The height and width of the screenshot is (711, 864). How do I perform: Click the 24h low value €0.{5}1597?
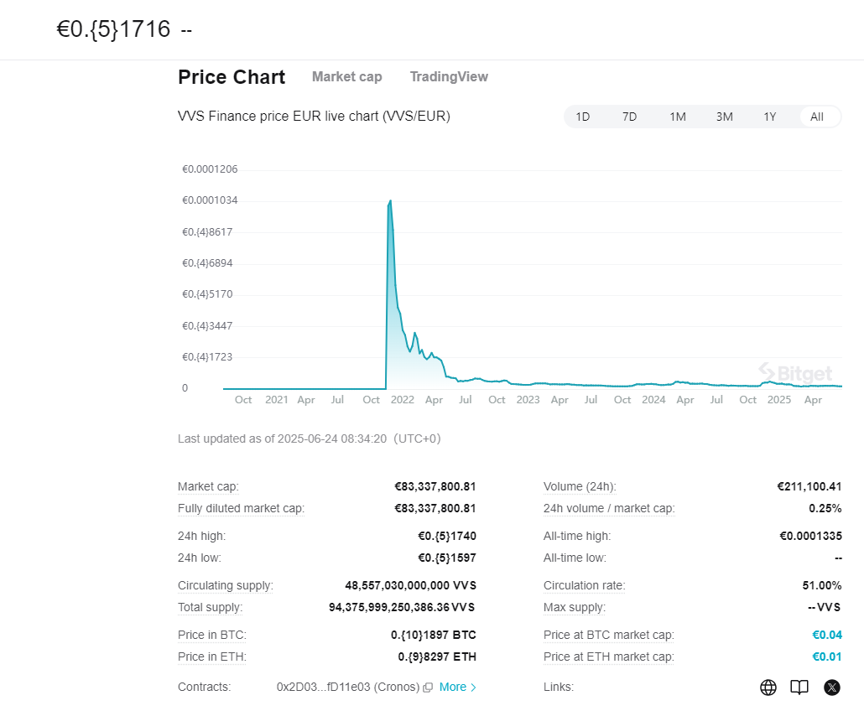pos(447,558)
